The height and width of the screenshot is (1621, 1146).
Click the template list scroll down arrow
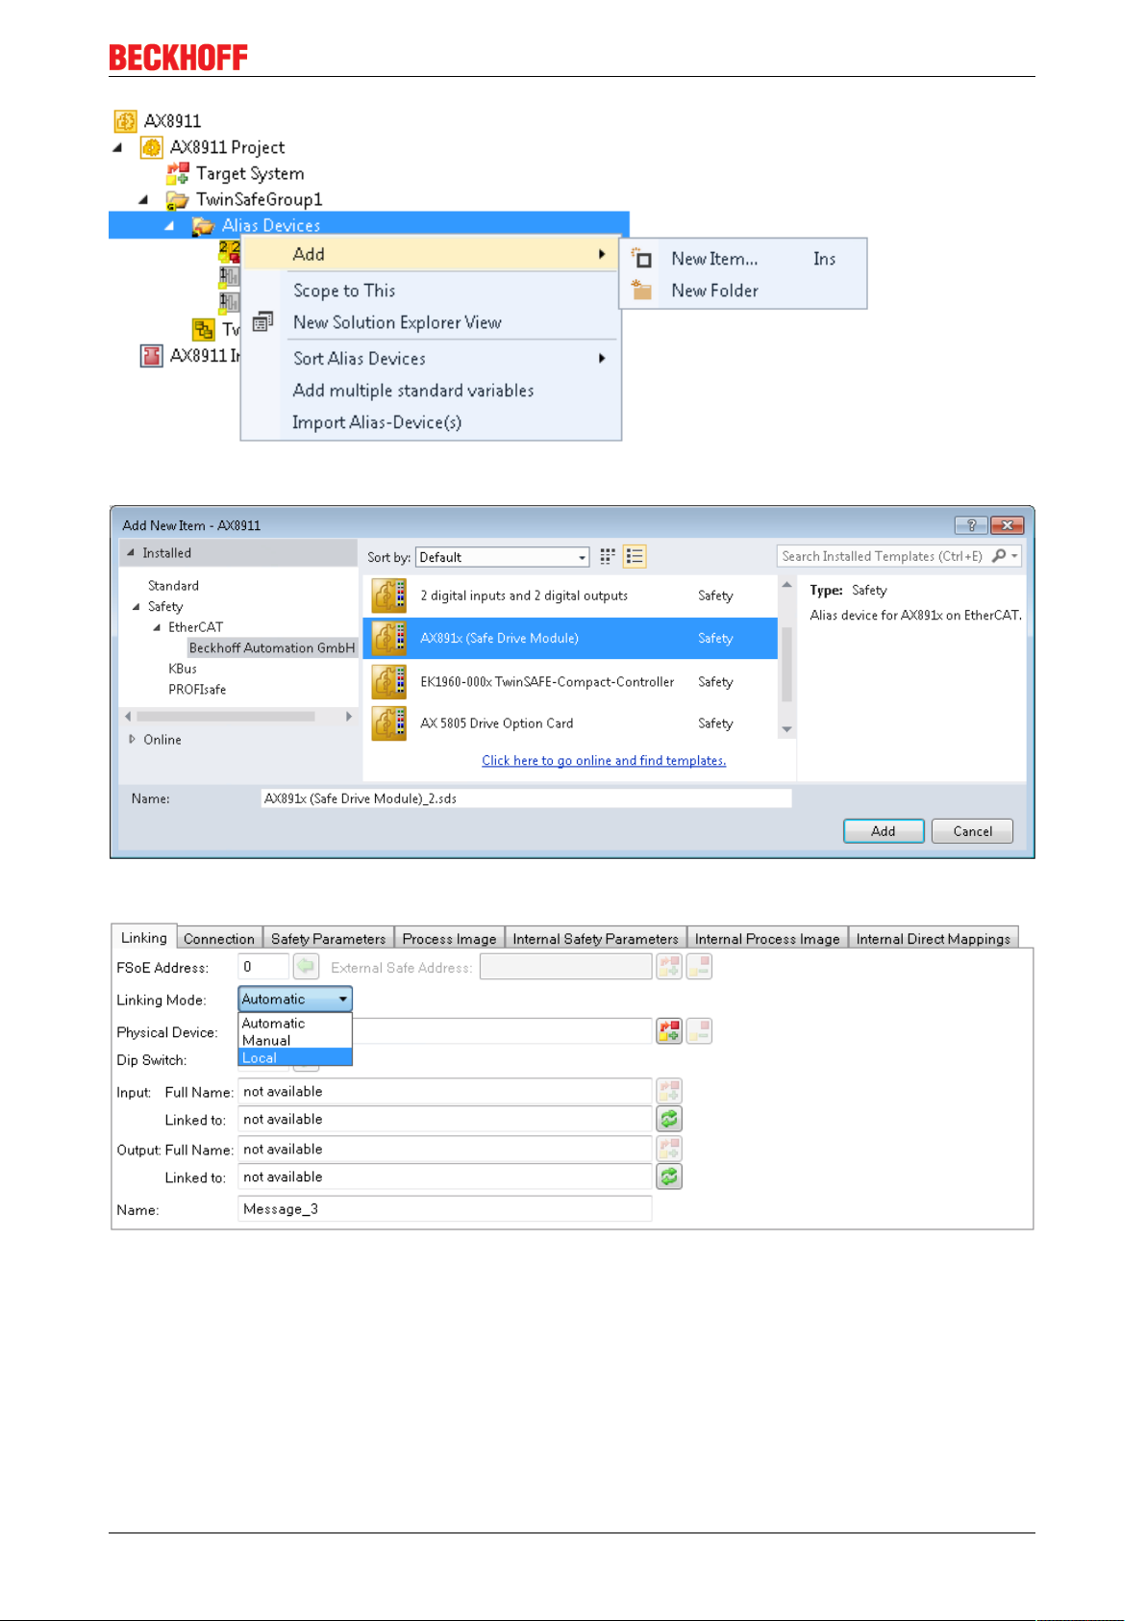click(786, 729)
